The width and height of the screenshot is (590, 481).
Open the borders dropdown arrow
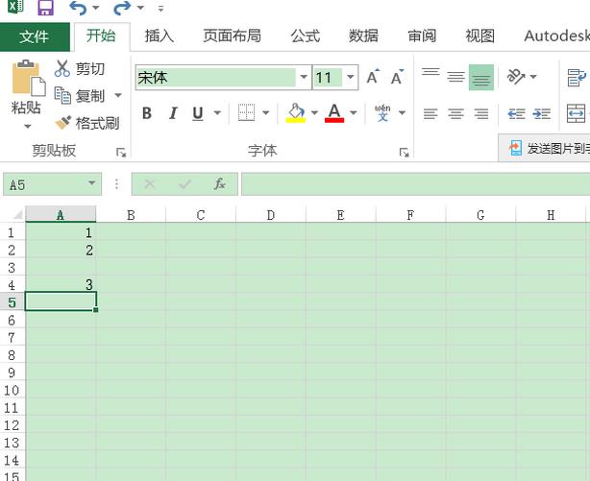[265, 112]
